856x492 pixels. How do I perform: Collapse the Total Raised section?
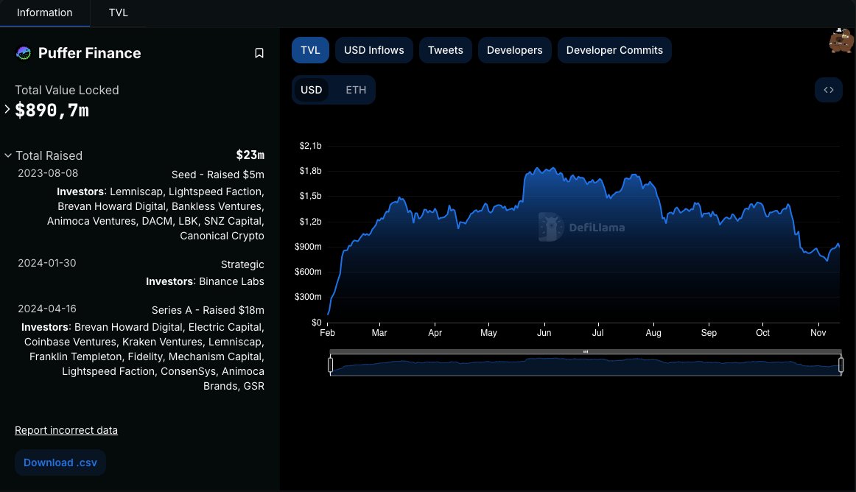click(x=8, y=155)
